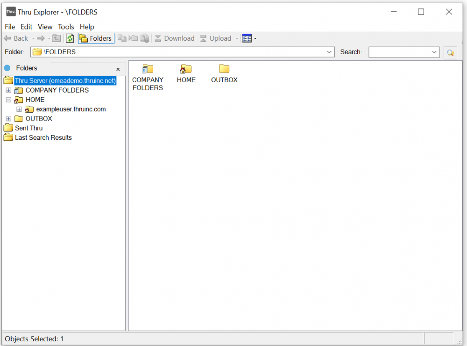The width and height of the screenshot is (467, 346).
Task: Open the Folder path dropdown
Action: (330, 52)
